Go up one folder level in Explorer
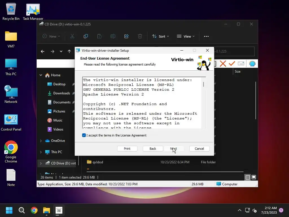The width and height of the screenshot is (289, 217). (69, 51)
